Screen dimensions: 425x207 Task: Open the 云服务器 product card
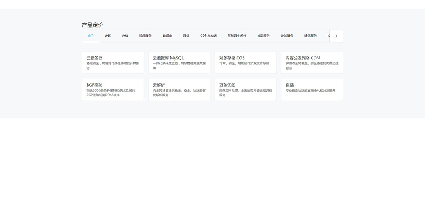click(x=113, y=62)
